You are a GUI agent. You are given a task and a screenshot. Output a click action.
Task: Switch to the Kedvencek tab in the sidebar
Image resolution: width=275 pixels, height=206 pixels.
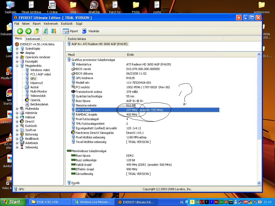33,39
